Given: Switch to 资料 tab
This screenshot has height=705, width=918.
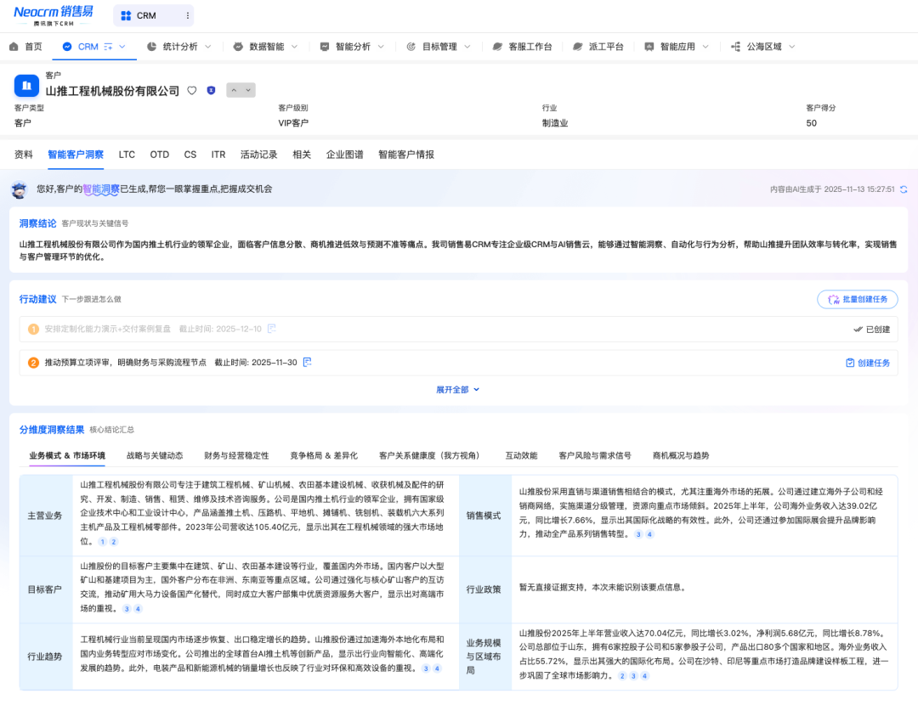Looking at the screenshot, I should tap(24, 155).
